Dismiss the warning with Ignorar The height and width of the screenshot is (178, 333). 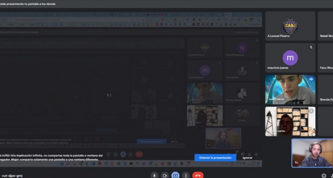click(x=247, y=158)
